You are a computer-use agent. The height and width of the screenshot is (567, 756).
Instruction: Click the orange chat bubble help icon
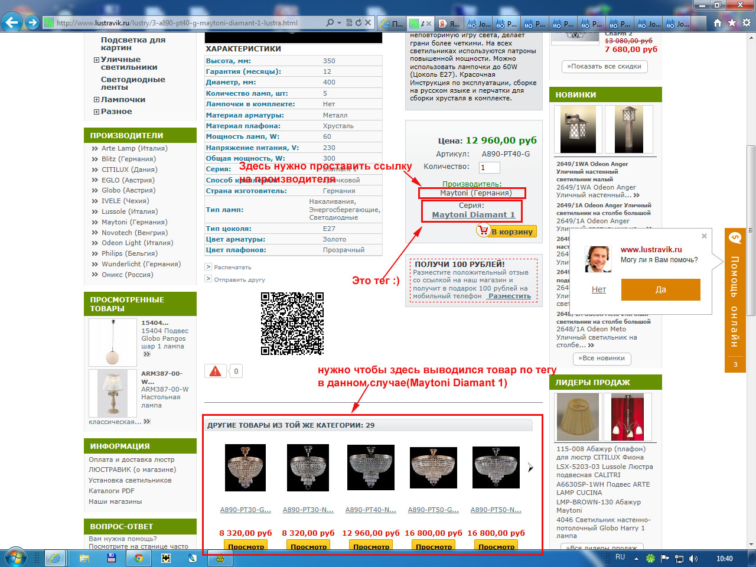coord(735,238)
